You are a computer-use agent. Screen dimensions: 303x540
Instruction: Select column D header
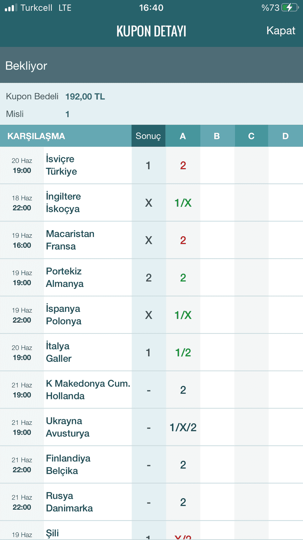click(x=285, y=136)
